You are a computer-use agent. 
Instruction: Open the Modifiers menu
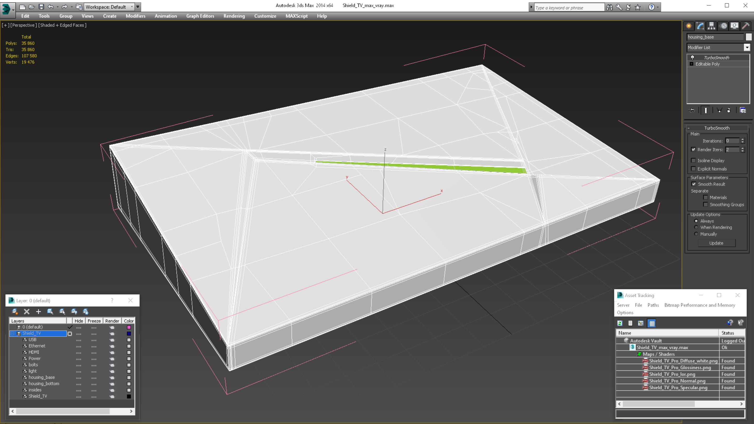coord(136,16)
